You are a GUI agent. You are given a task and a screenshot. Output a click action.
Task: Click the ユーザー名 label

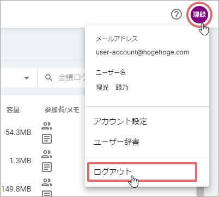tap(111, 72)
